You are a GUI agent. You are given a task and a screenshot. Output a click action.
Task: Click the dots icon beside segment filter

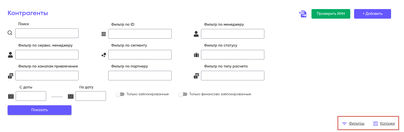[104, 55]
